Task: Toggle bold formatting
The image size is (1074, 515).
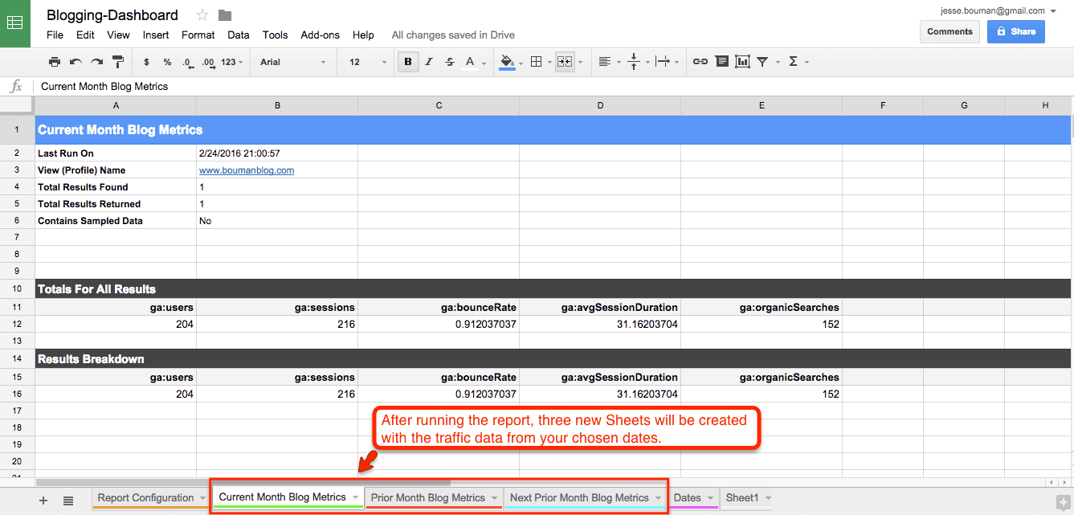Action: click(408, 61)
